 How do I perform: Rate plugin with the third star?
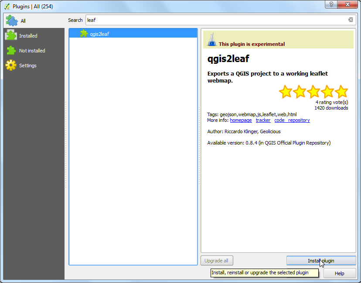pos(313,92)
